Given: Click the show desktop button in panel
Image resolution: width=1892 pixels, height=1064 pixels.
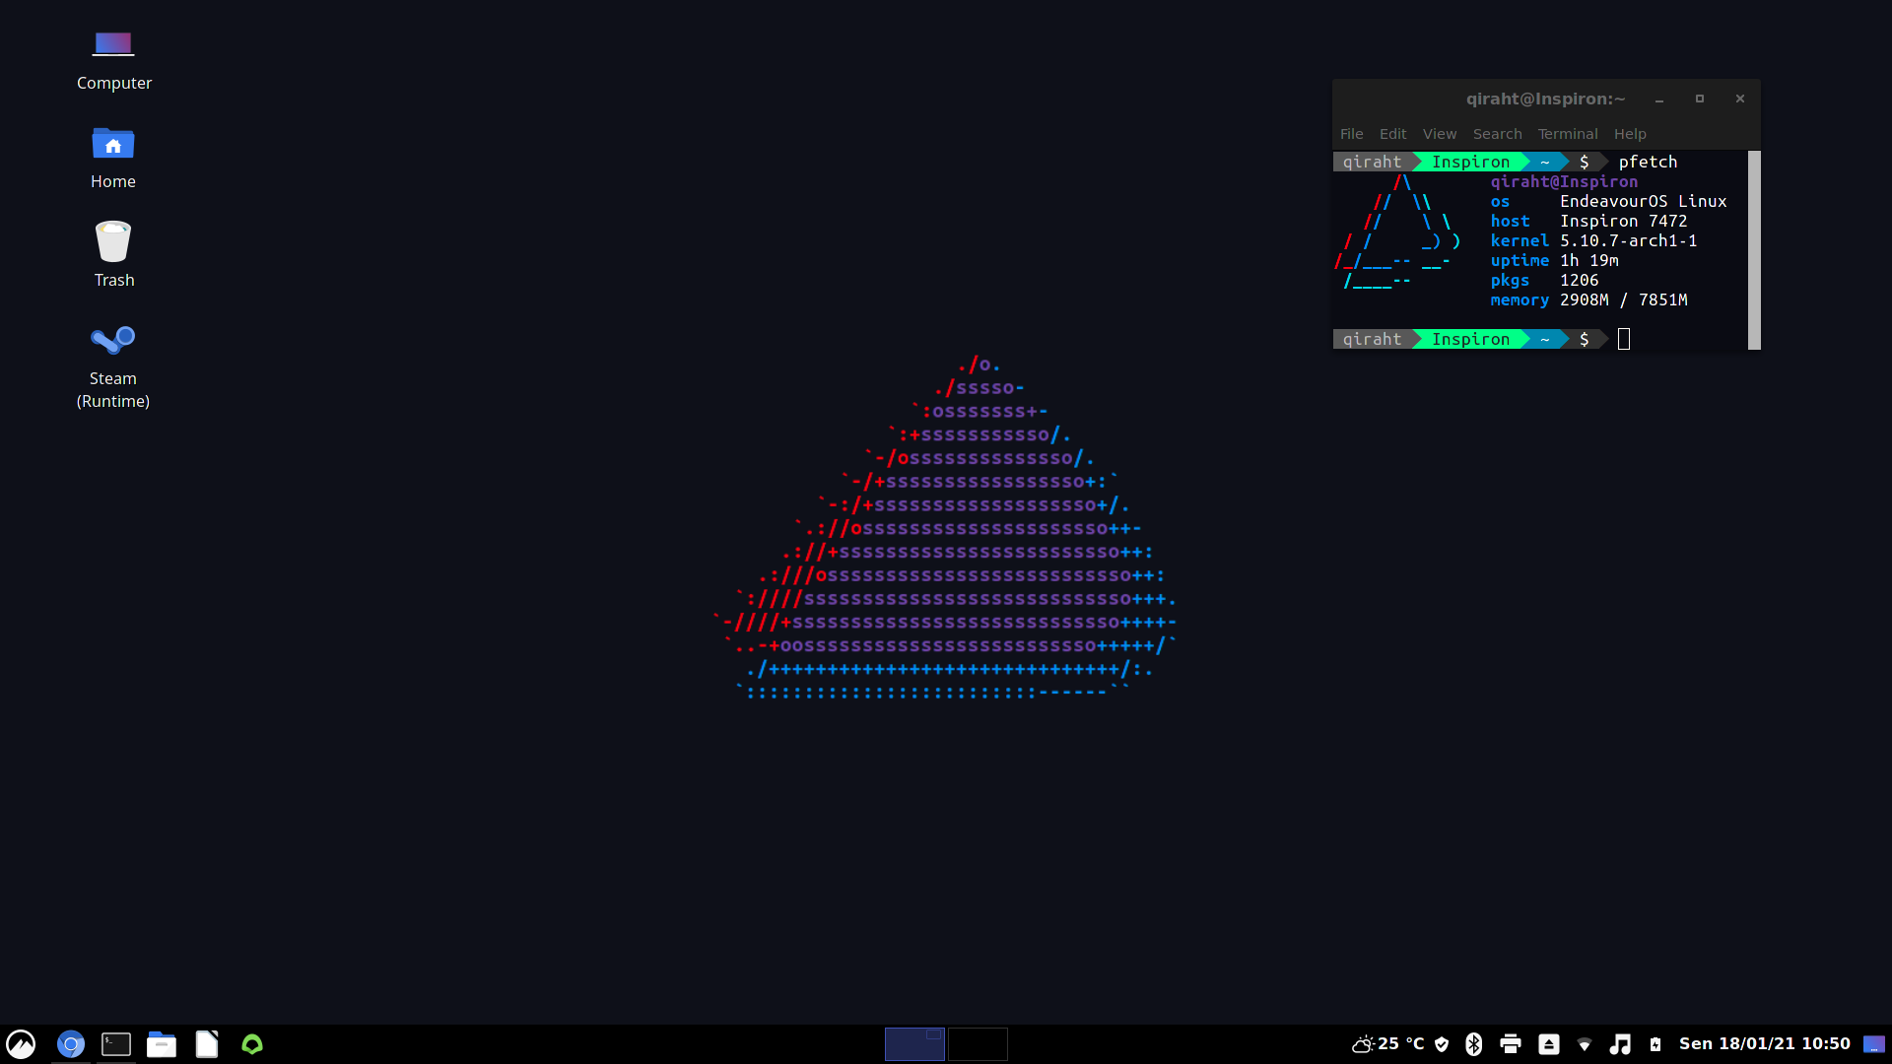Looking at the screenshot, I should [x=1874, y=1044].
